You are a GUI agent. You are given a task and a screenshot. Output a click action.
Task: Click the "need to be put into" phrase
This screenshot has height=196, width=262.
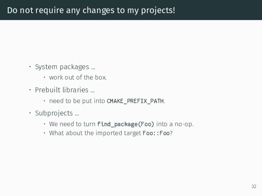tap(77, 101)
